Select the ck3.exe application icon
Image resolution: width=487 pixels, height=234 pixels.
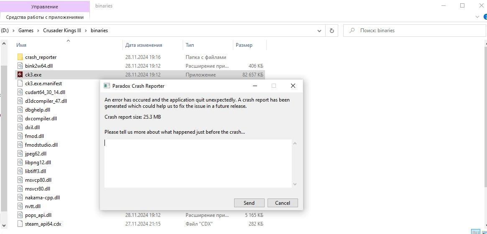coord(20,74)
